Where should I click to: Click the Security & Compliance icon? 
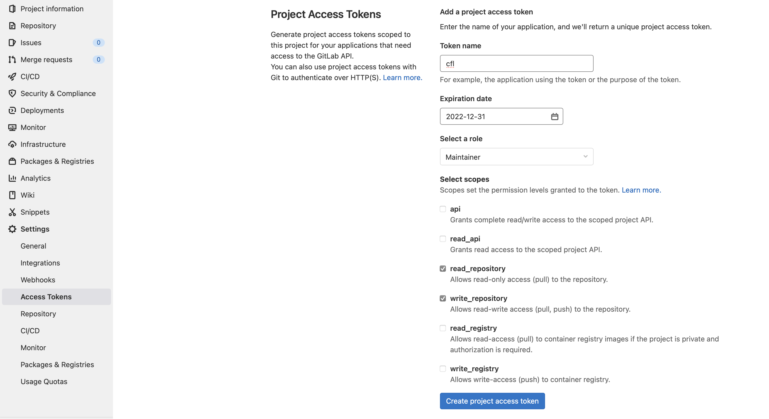(12, 93)
